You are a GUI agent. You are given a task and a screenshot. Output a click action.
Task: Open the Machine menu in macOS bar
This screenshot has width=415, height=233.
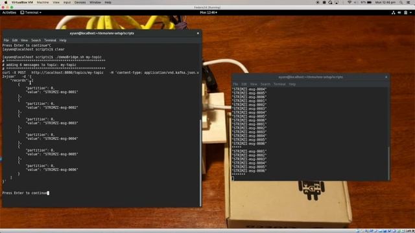(43, 3)
